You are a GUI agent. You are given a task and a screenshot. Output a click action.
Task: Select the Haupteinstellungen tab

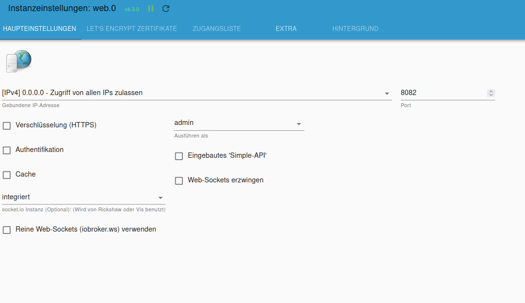(x=40, y=29)
